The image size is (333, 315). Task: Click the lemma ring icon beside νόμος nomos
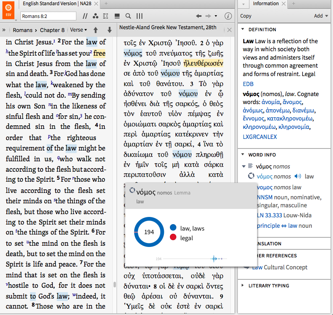[x=251, y=176]
